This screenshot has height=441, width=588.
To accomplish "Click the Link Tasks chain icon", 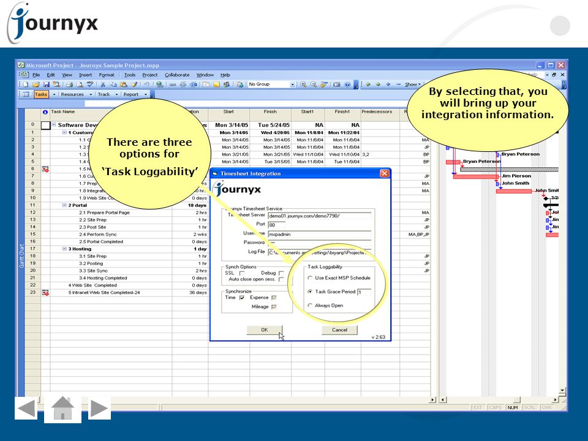I will coord(173,85).
